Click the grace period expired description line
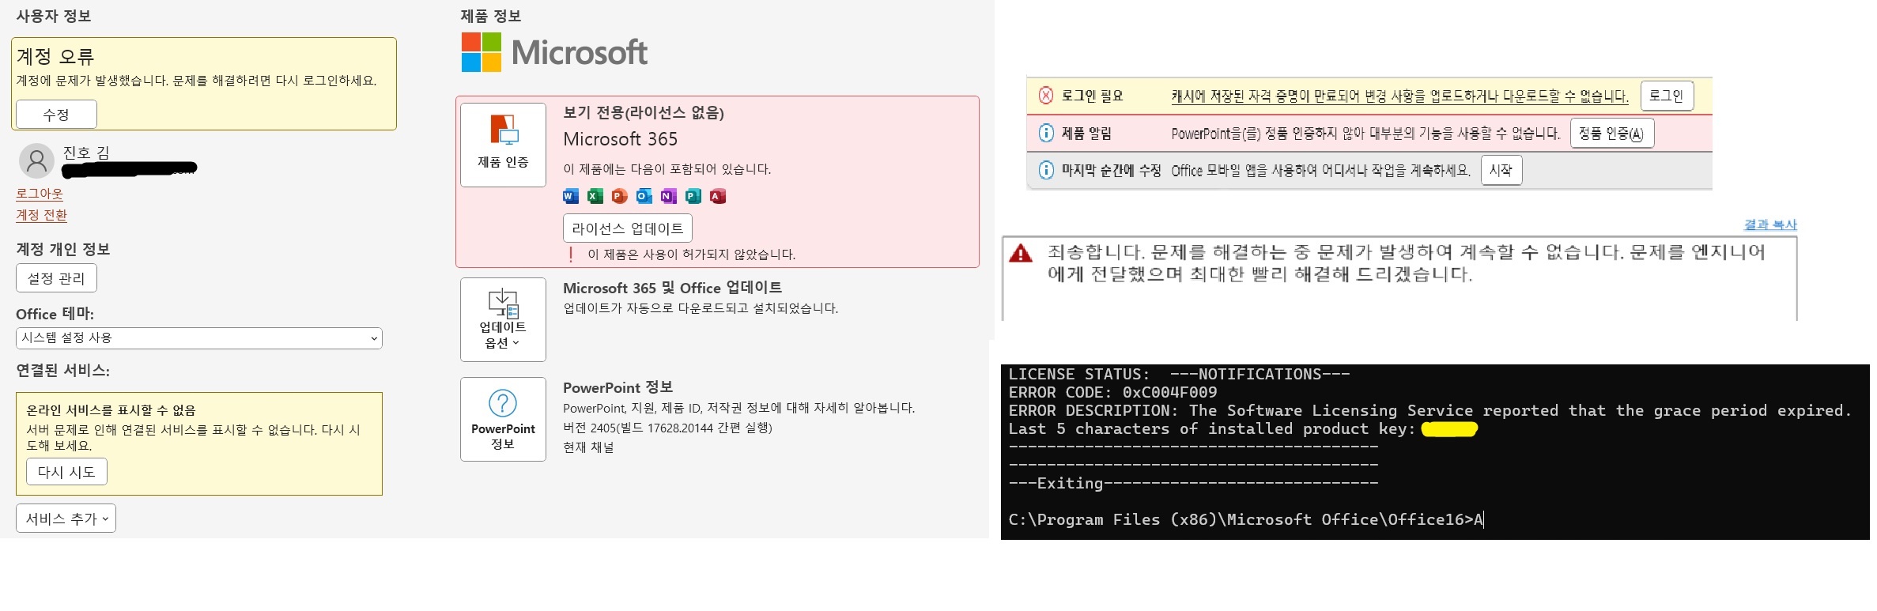The image size is (1877, 611). (1429, 410)
